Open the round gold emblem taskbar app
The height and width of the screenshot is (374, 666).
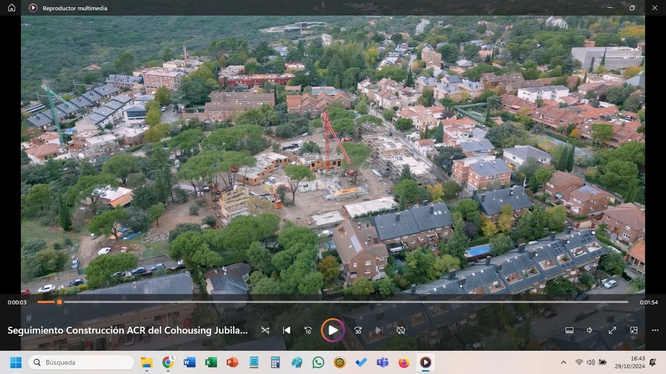[x=340, y=362]
